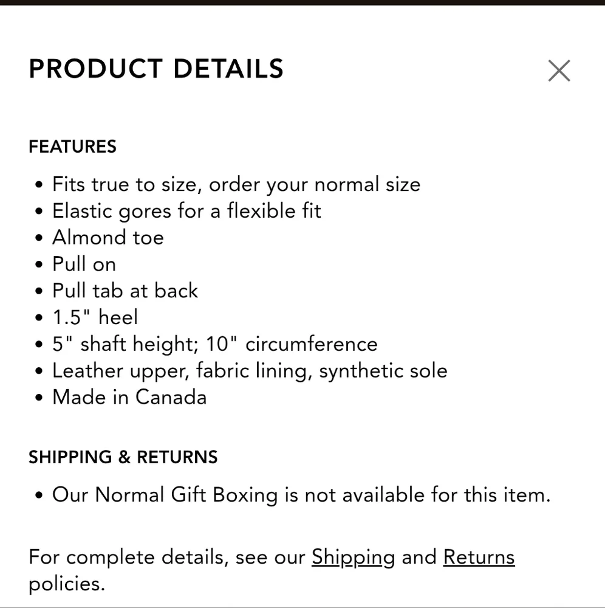Click the FEATURES section heading

tap(72, 147)
